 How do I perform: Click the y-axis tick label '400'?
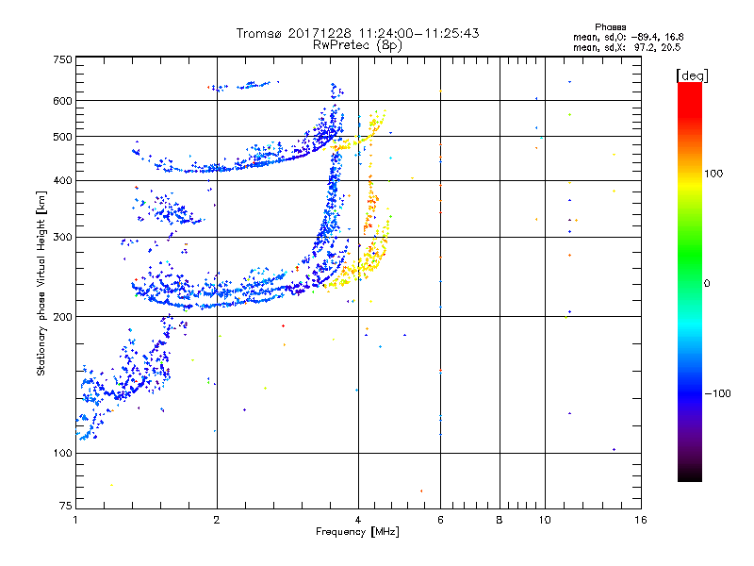(62, 181)
